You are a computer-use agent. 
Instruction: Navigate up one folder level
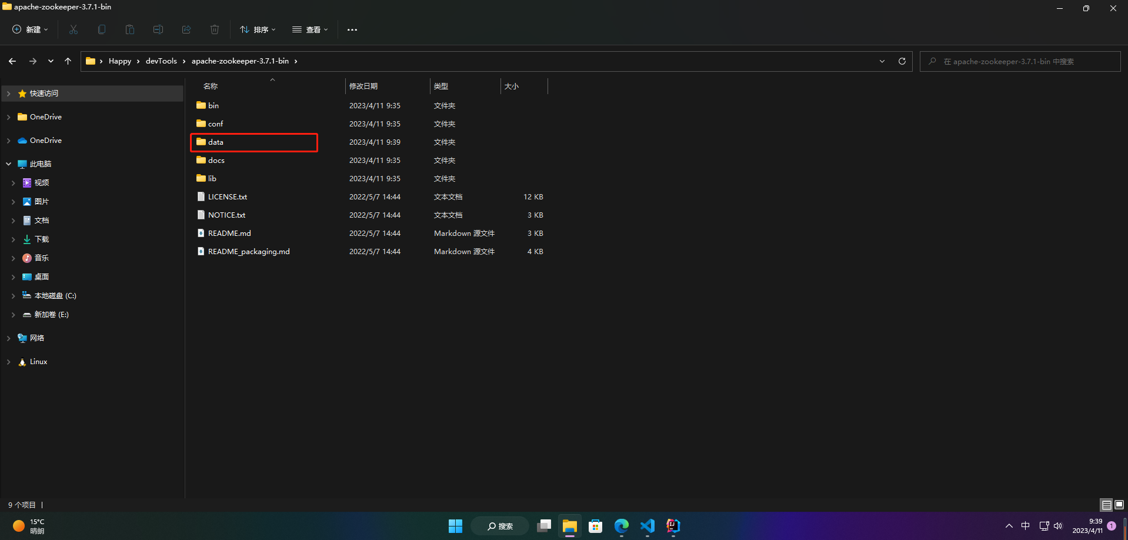pos(68,61)
